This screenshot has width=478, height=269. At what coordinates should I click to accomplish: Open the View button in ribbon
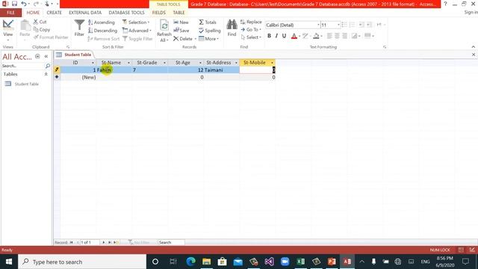pyautogui.click(x=8, y=29)
